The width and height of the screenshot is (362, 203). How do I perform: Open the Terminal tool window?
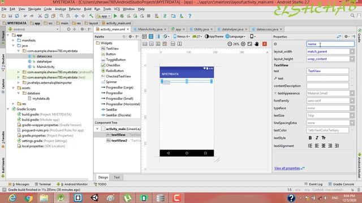point(43,184)
